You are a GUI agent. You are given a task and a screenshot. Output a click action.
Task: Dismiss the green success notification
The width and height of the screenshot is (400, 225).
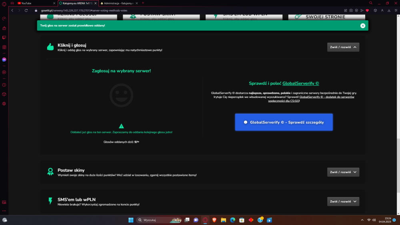point(363,26)
